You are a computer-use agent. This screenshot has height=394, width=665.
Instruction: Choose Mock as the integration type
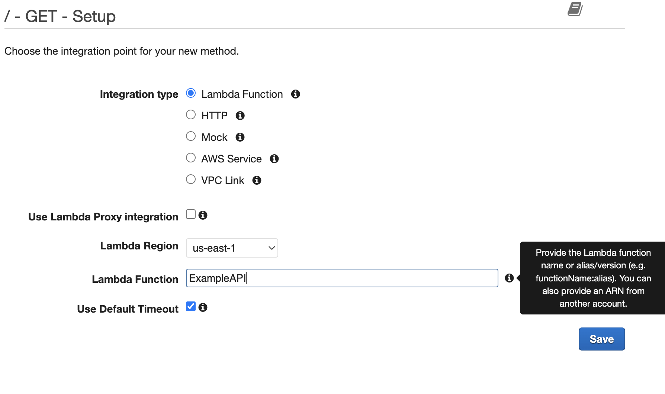190,136
